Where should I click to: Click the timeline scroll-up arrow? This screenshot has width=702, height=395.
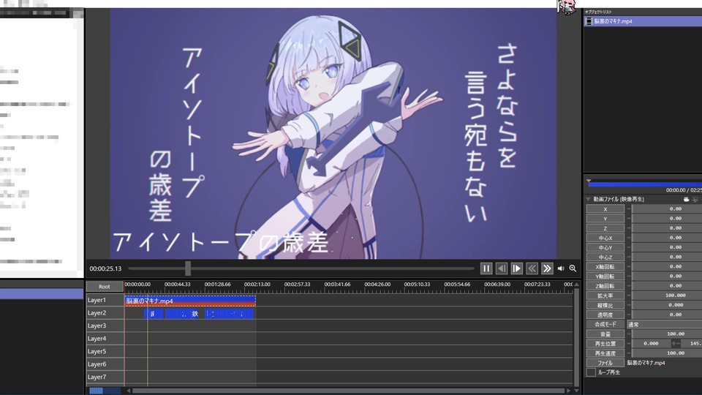(577, 285)
